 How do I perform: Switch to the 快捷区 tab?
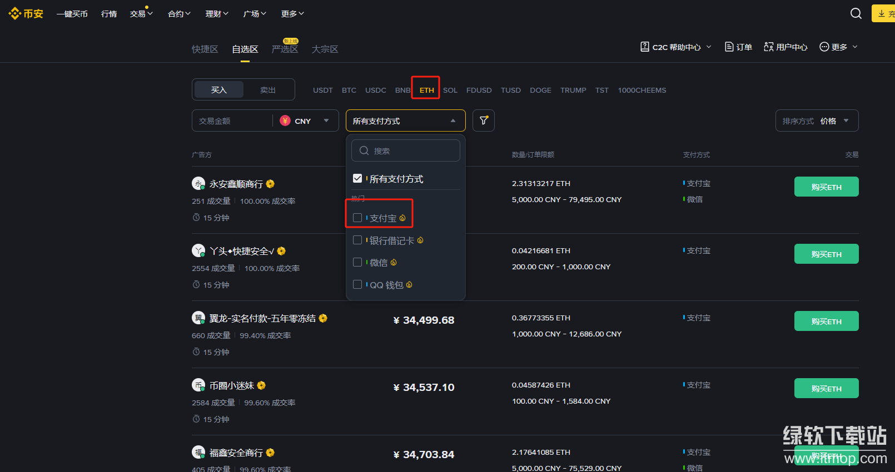coord(205,49)
